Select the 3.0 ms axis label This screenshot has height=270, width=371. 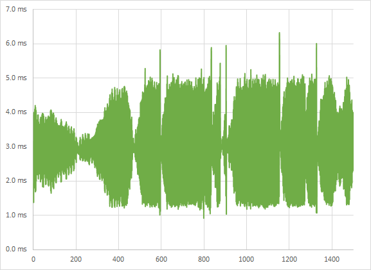click(x=16, y=146)
